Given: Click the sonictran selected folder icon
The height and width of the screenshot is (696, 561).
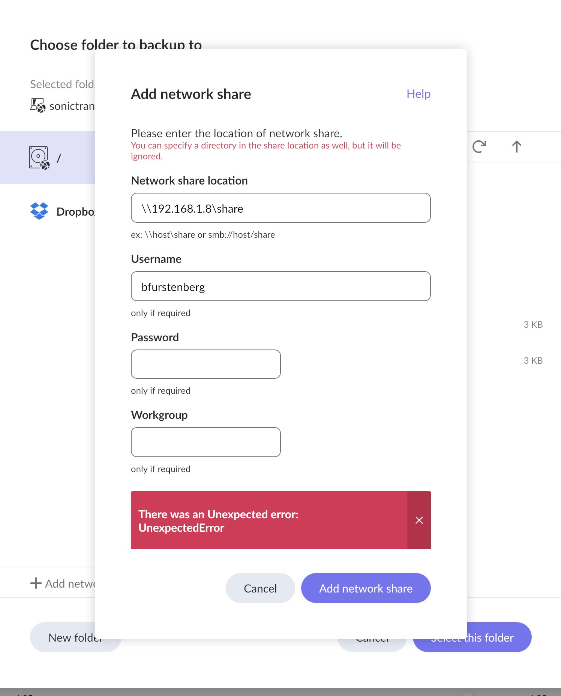Looking at the screenshot, I should click(38, 105).
